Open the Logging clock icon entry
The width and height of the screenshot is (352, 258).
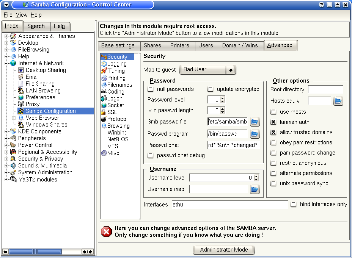point(104,64)
